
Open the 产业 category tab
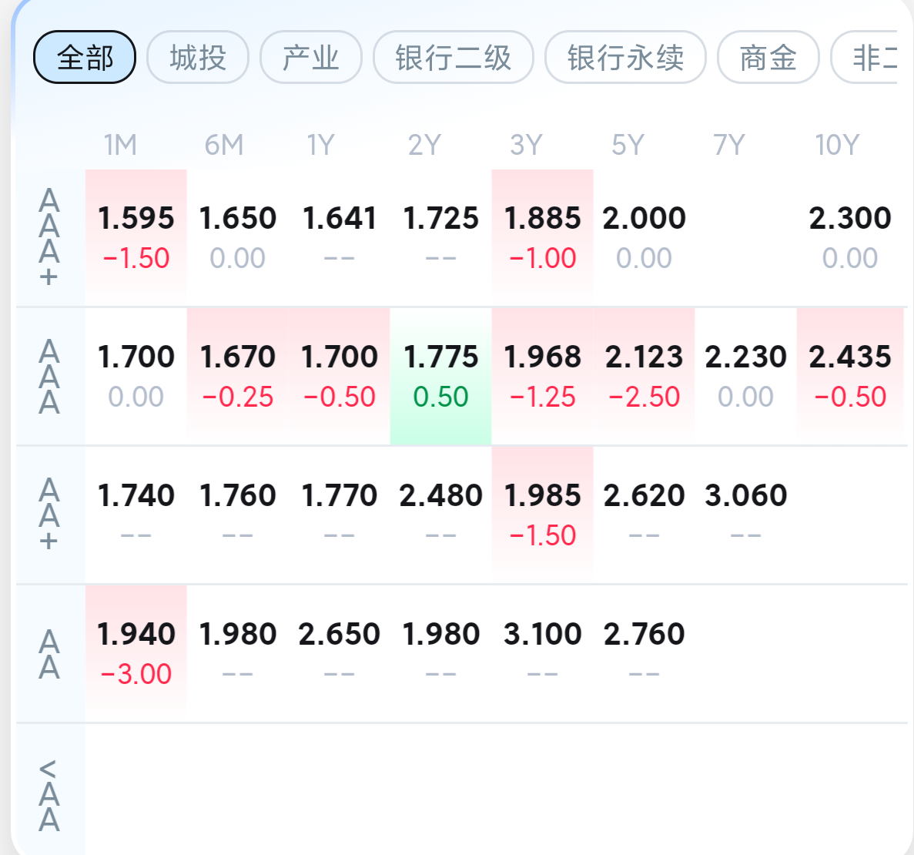(311, 57)
